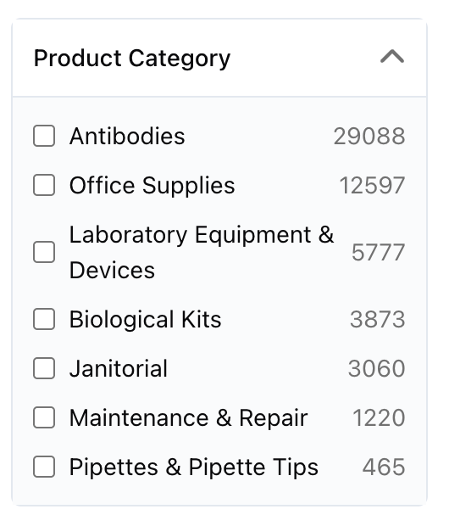Select the Laboratory Equipment & Devices label
The width and height of the screenshot is (449, 526).
tap(202, 252)
